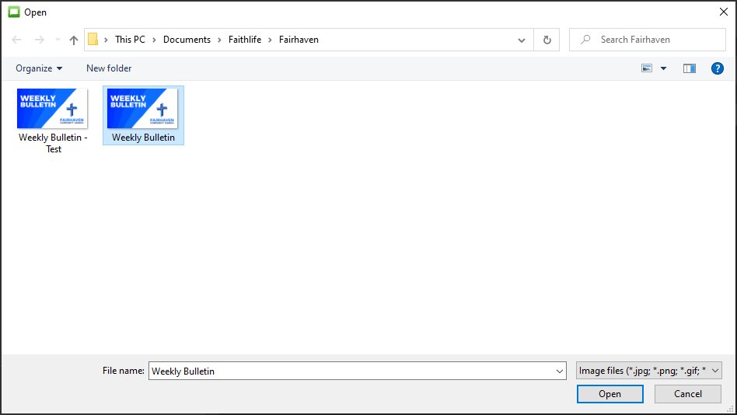Cancel the Open dialog
The height and width of the screenshot is (415, 737).
[688, 394]
